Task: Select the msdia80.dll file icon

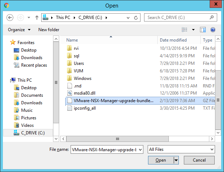Action: click(x=70, y=93)
